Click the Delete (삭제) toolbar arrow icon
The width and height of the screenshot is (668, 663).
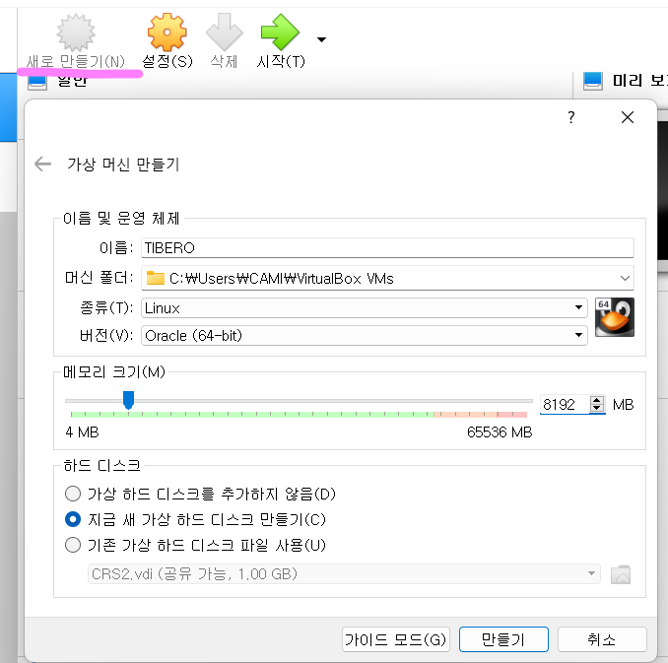click(224, 32)
